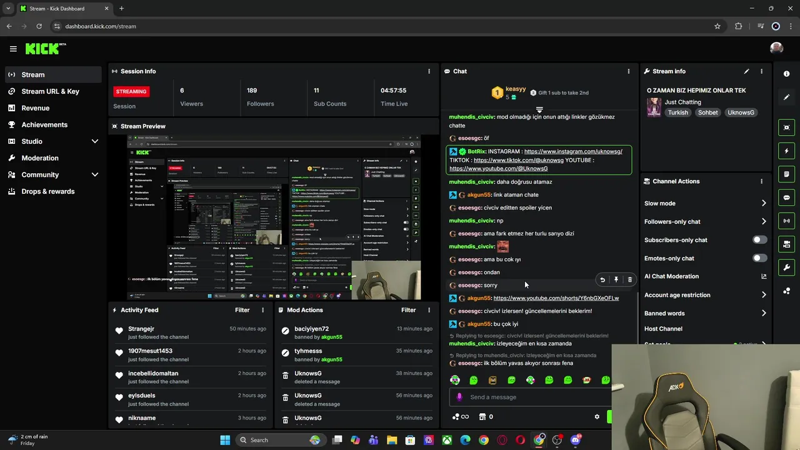Screen dimensions: 800x450
Task: Pin the hovered 'sorry' chat message
Action: (616, 280)
